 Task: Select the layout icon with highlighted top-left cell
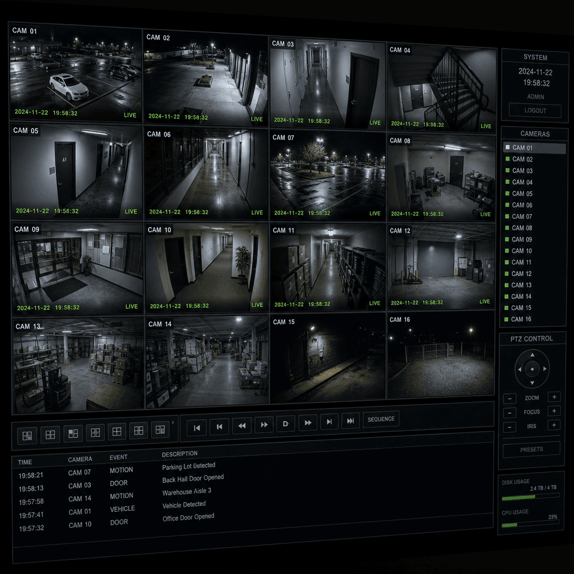coord(73,433)
